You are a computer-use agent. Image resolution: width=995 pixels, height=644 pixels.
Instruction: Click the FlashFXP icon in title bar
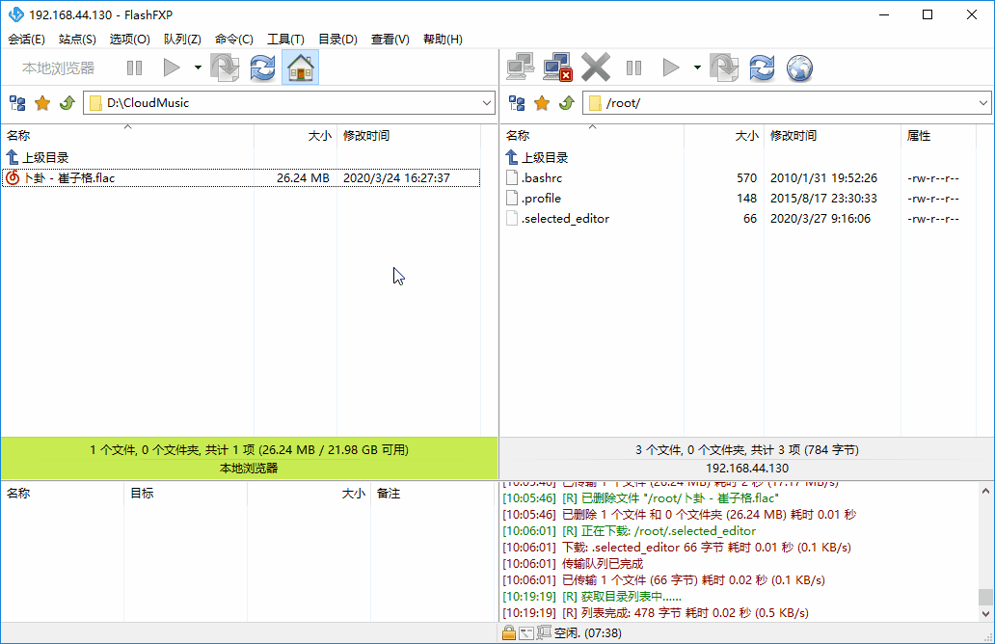pyautogui.click(x=15, y=14)
